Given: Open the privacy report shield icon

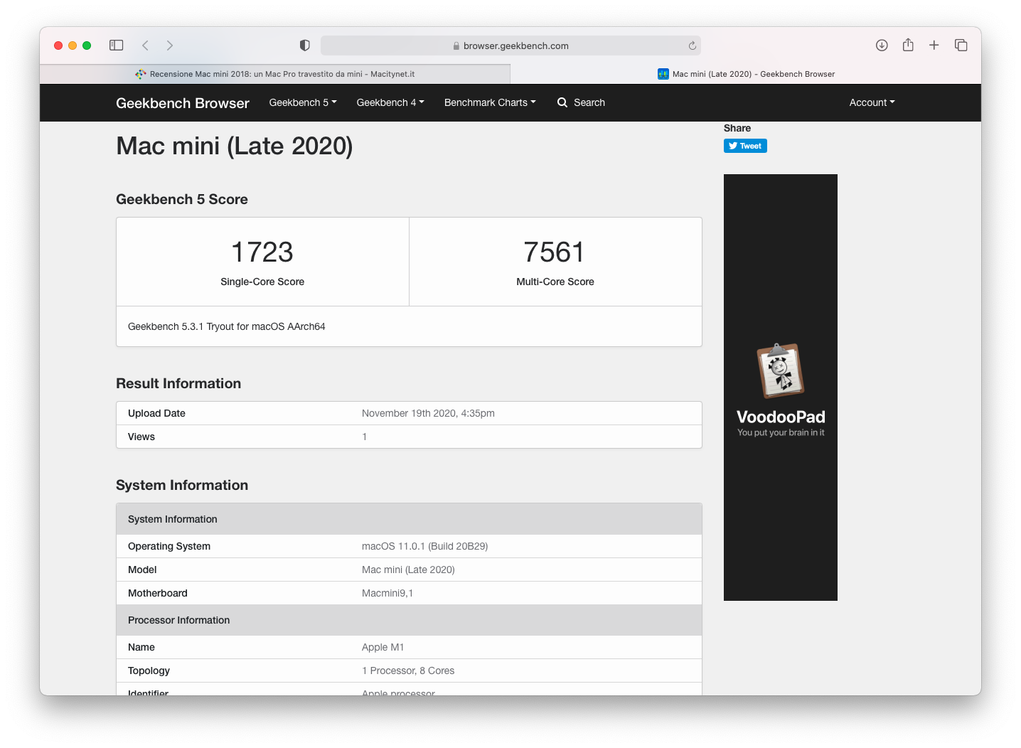Looking at the screenshot, I should (x=304, y=46).
